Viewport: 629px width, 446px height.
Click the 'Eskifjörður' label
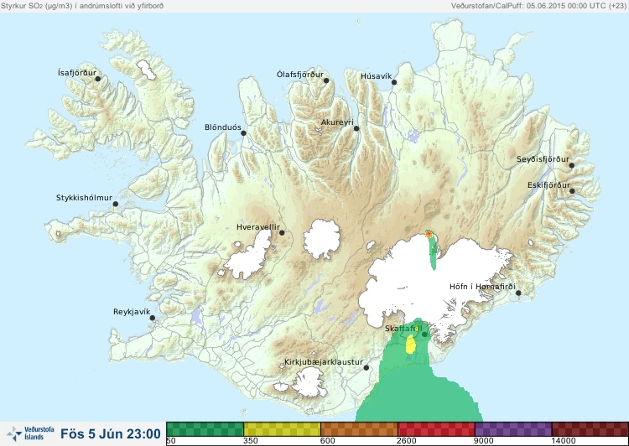[548, 185]
